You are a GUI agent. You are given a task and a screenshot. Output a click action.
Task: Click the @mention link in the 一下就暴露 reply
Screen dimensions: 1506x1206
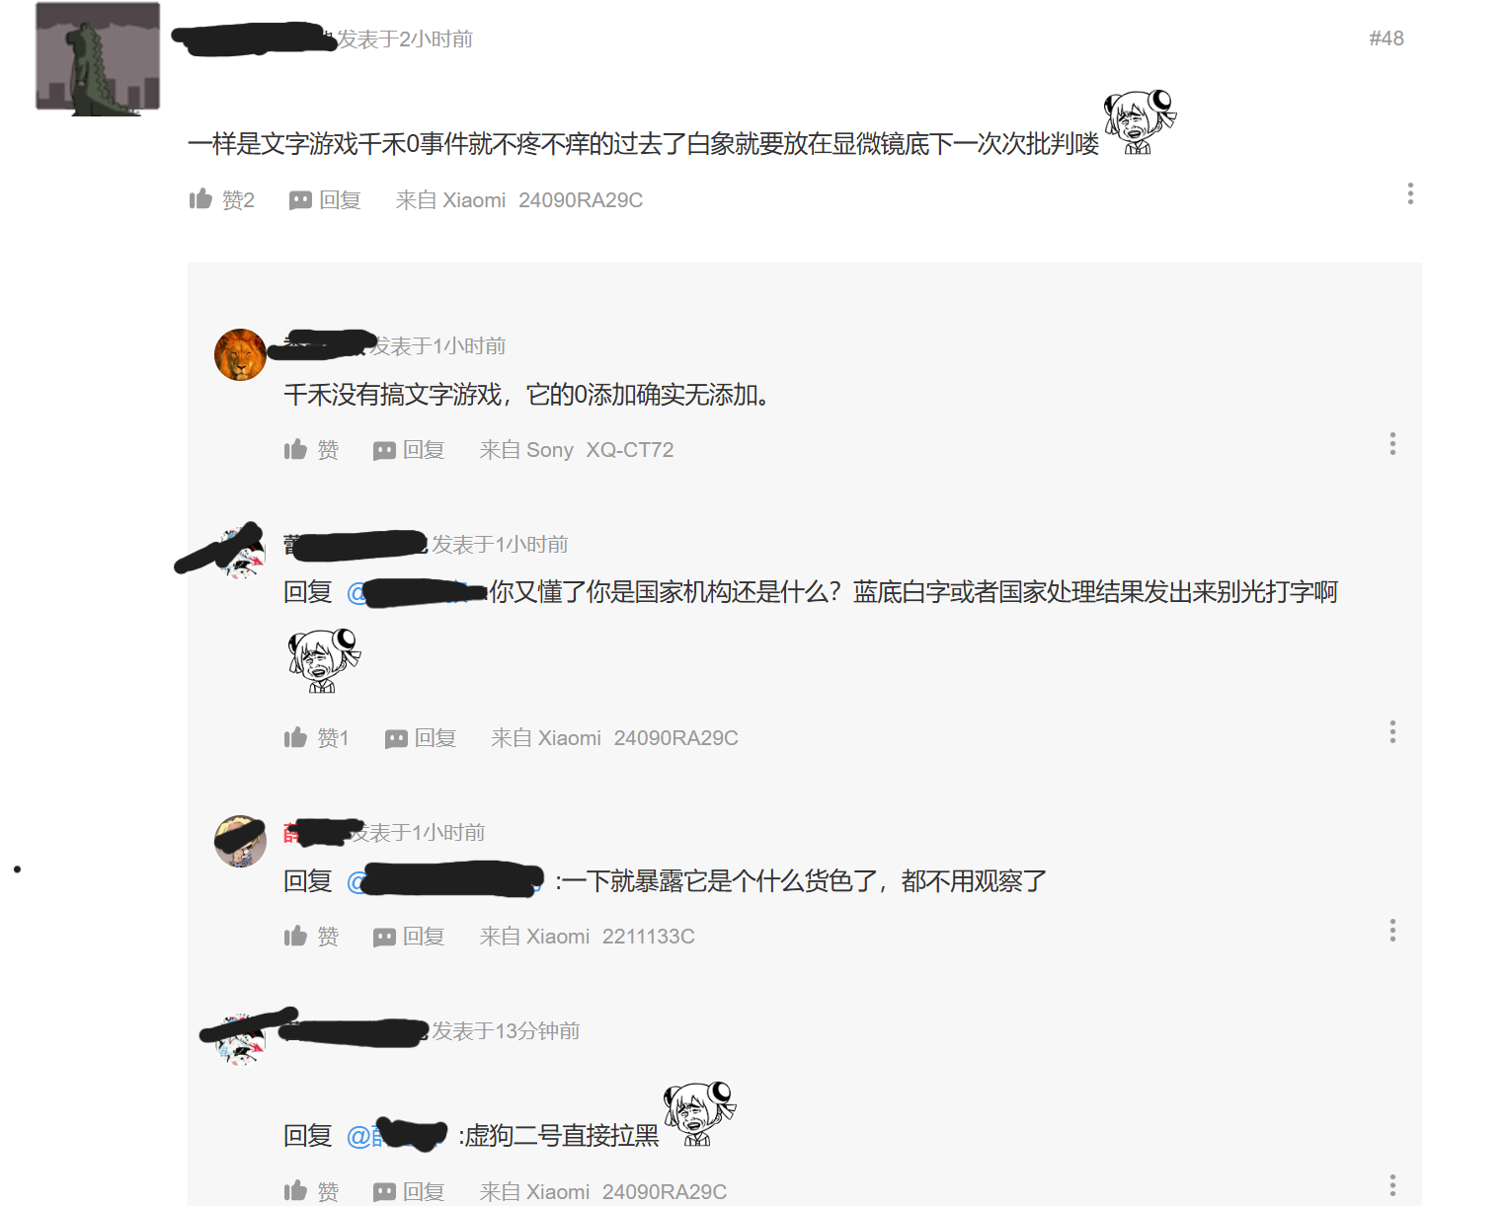[445, 880]
